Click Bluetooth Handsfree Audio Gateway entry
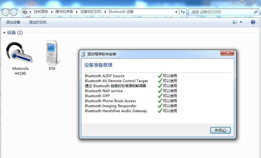261x158 pixels. pyautogui.click(x=116, y=111)
